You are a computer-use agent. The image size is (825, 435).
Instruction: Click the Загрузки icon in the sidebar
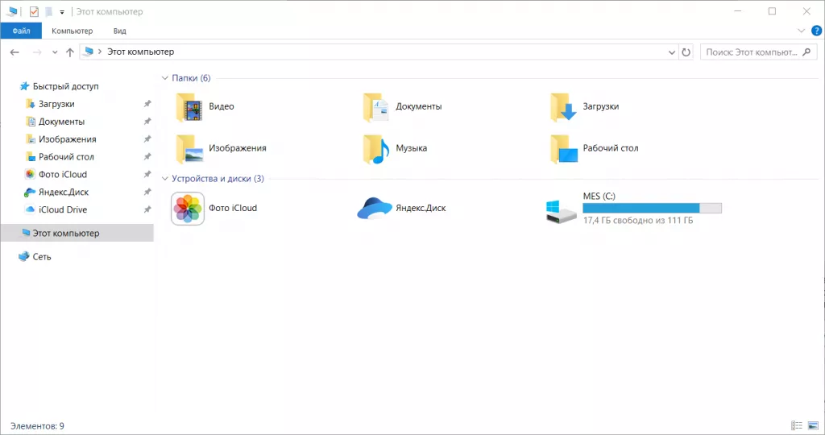[31, 104]
